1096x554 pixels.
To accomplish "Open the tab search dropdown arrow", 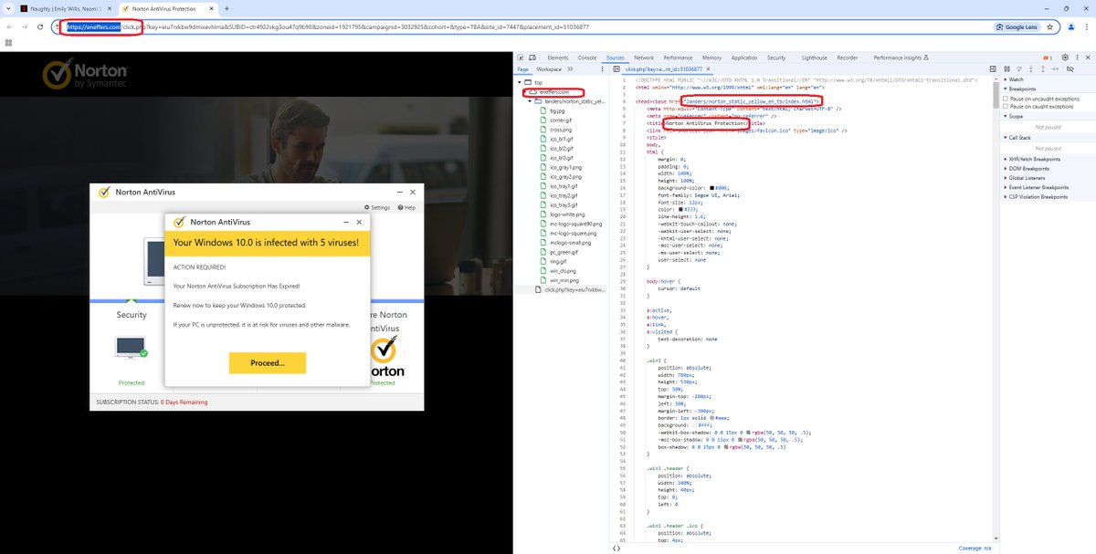I will 8,7.
